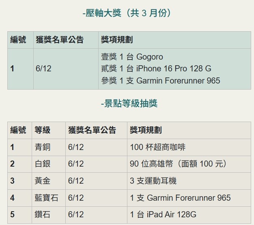This screenshot has width=254, height=225.
Task: Click the 6/12 date in the 鑽石 row
Action: [76, 215]
